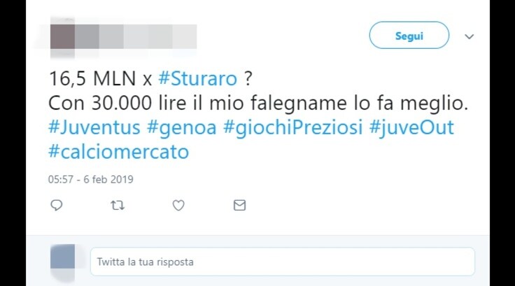Viewport: 515px width, 286px height.
Task: Open the #Juventus hashtag
Action: point(94,127)
